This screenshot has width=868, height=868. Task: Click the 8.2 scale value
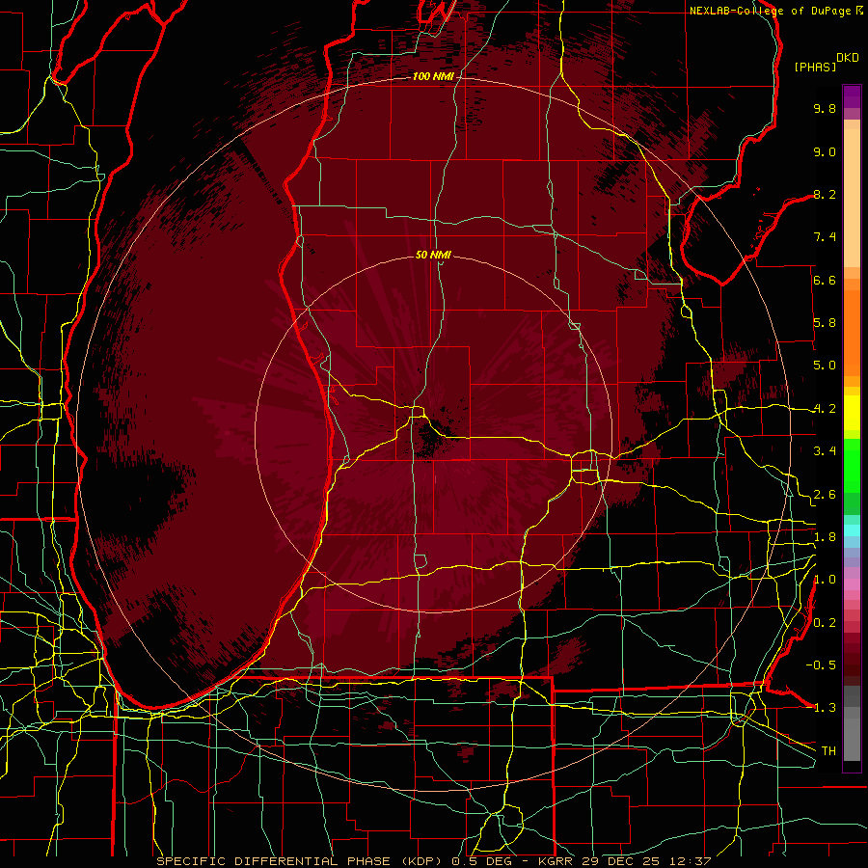(x=825, y=194)
